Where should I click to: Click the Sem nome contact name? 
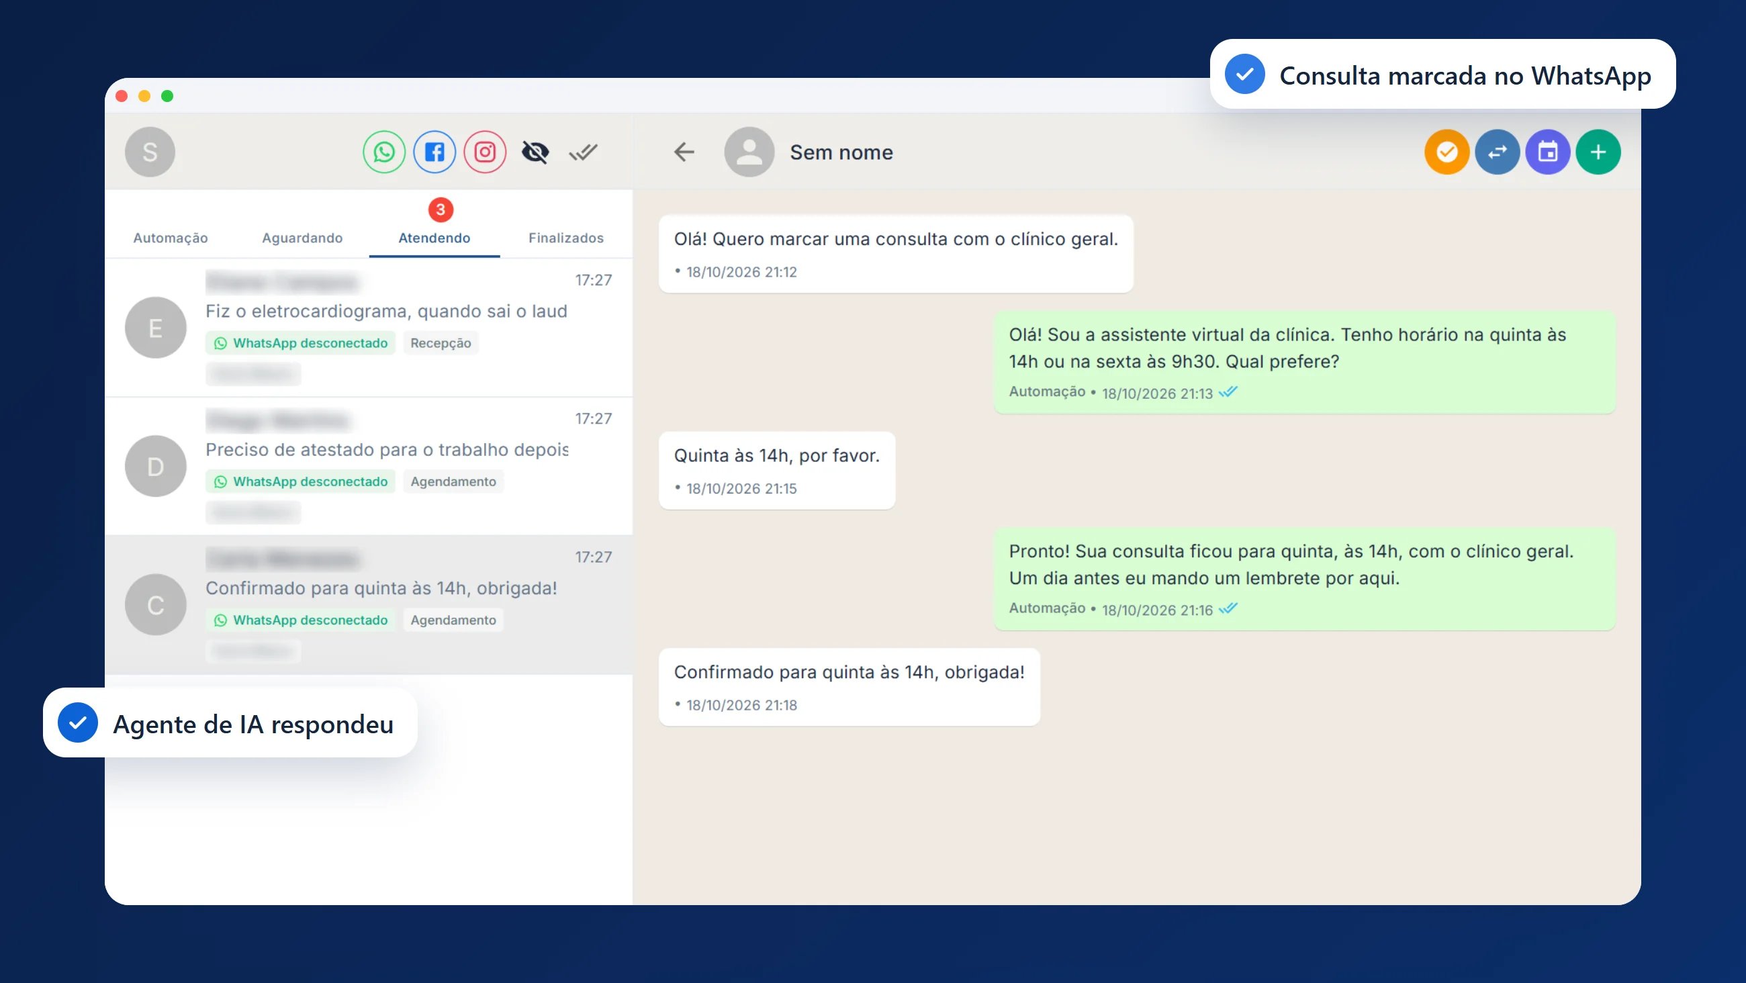pyautogui.click(x=842, y=152)
